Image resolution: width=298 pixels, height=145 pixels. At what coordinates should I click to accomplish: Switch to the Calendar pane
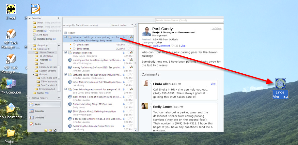pos(39,111)
